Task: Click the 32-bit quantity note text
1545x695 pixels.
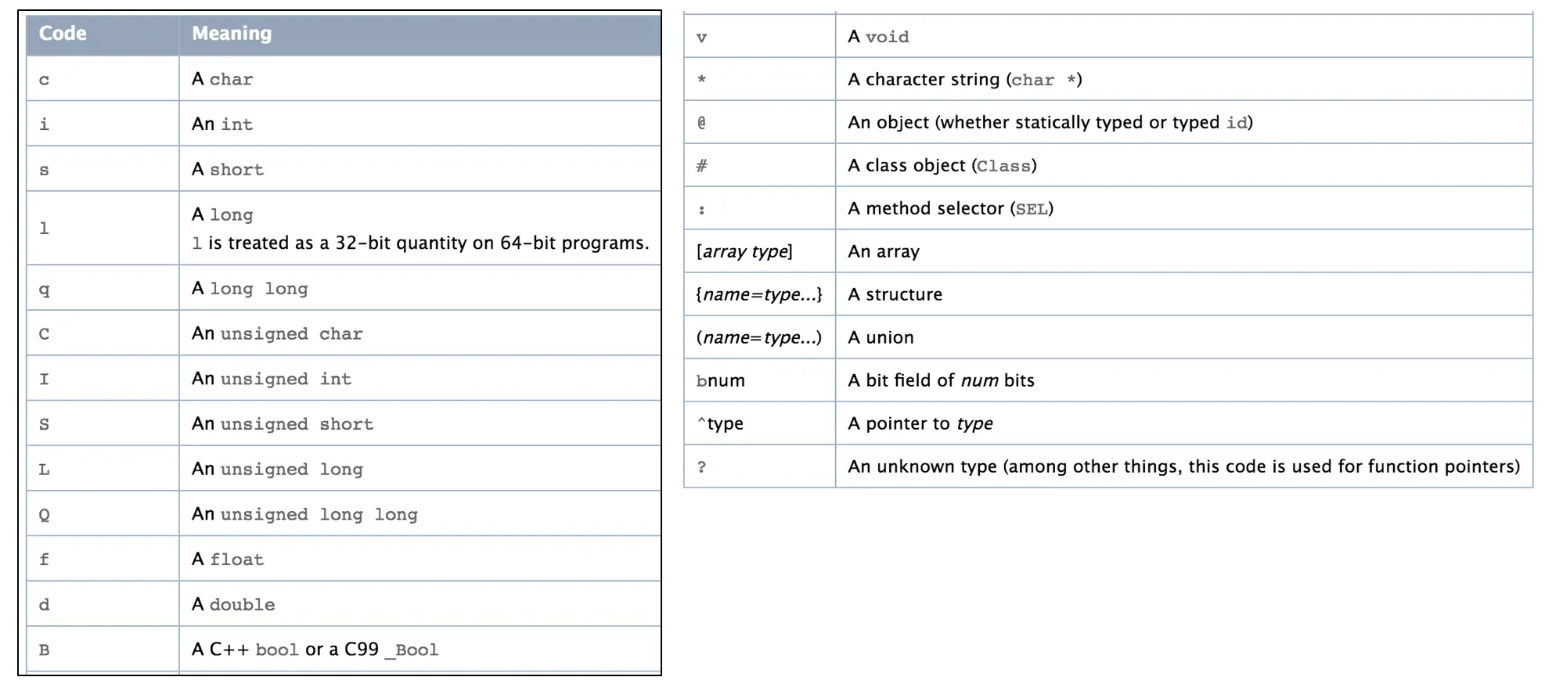Action: coord(421,243)
